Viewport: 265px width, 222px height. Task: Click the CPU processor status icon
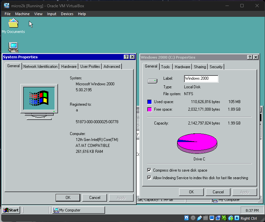tap(224, 218)
